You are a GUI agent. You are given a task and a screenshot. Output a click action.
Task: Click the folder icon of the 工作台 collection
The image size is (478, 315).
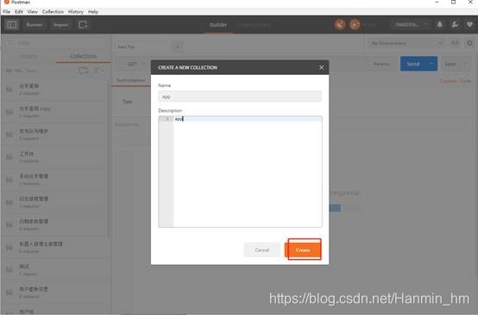9,157
